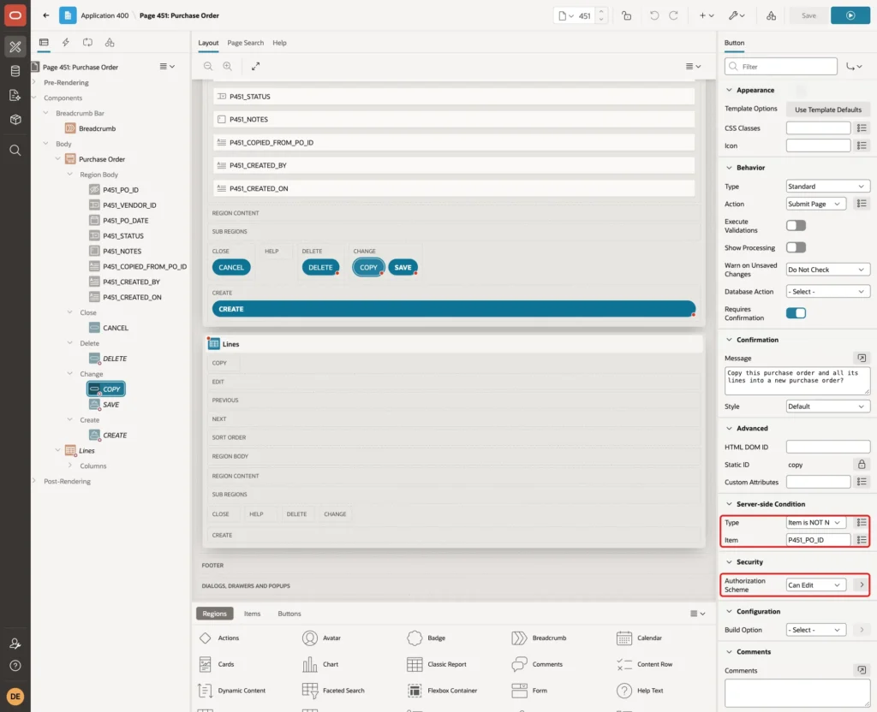877x712 pixels.
Task: Open Authorization Scheme dropdown
Action: coord(815,584)
